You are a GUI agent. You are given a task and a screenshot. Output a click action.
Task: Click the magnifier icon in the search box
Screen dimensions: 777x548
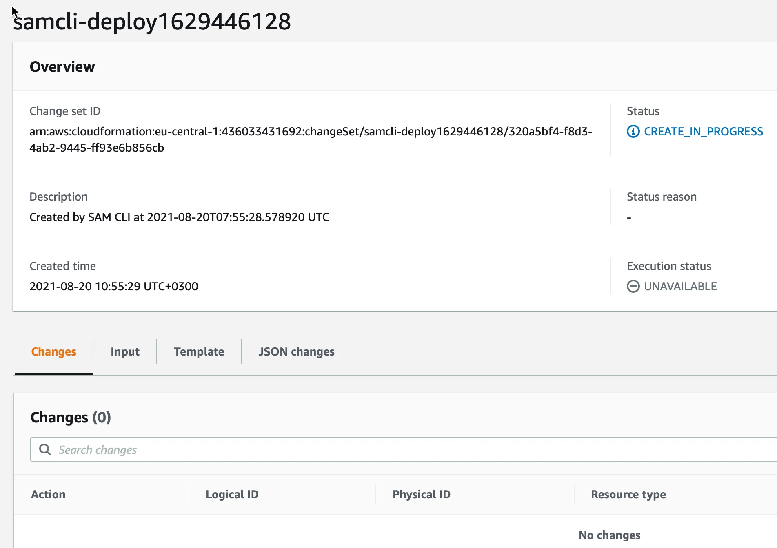(x=45, y=449)
